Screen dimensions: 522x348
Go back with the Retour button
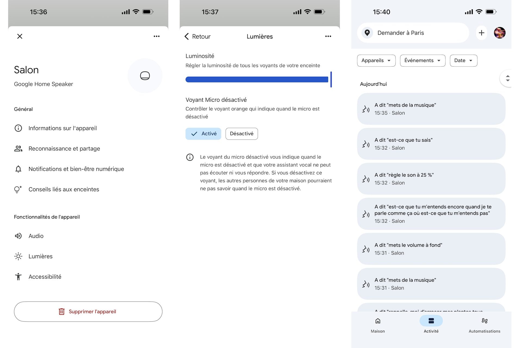[x=198, y=36]
